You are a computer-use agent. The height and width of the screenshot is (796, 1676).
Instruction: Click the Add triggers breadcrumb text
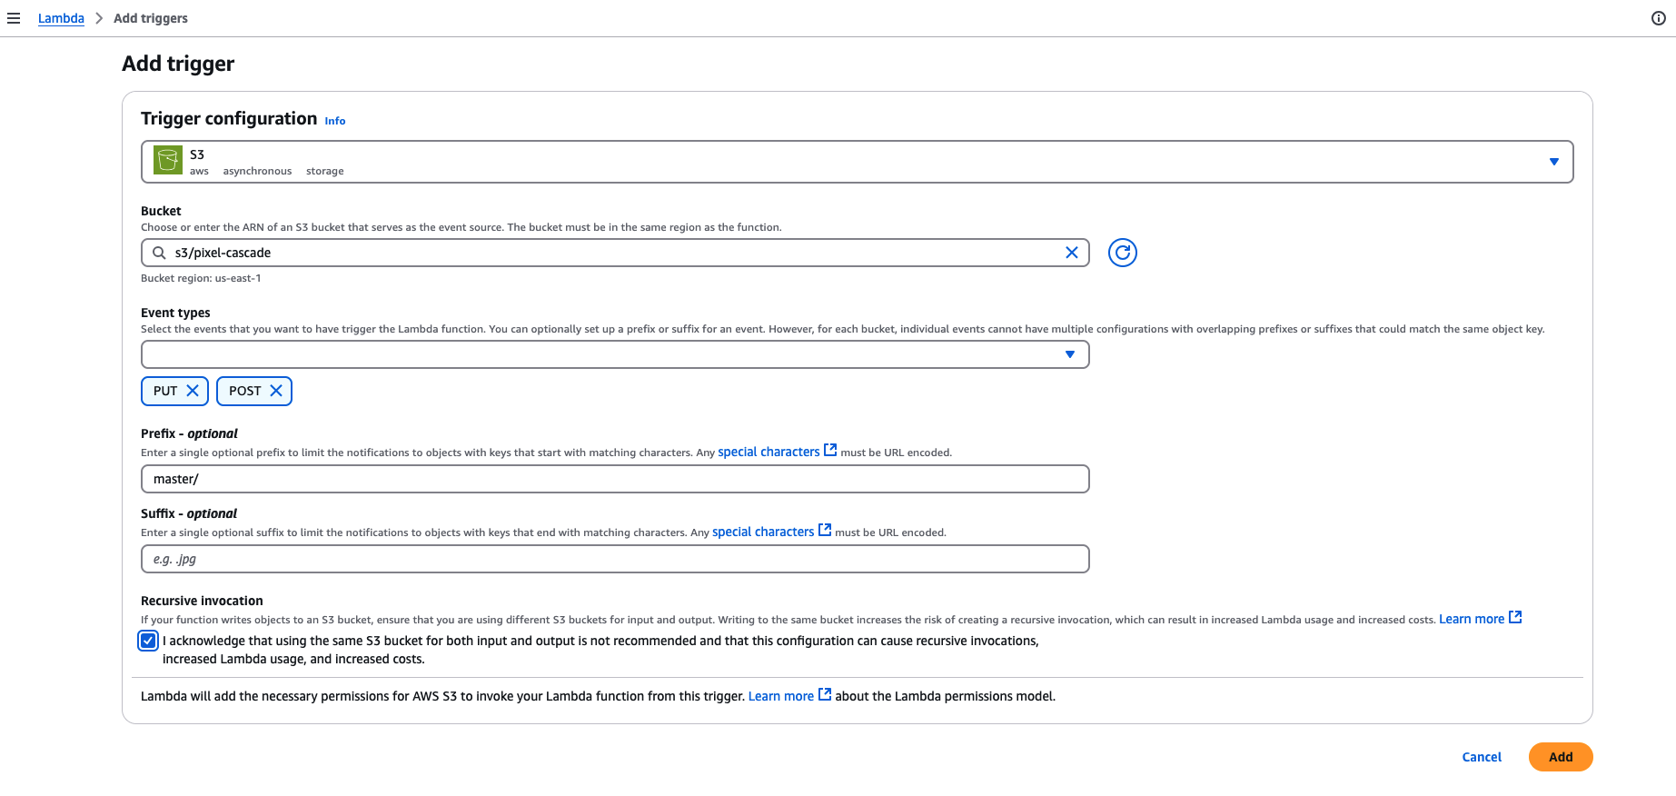[151, 18]
